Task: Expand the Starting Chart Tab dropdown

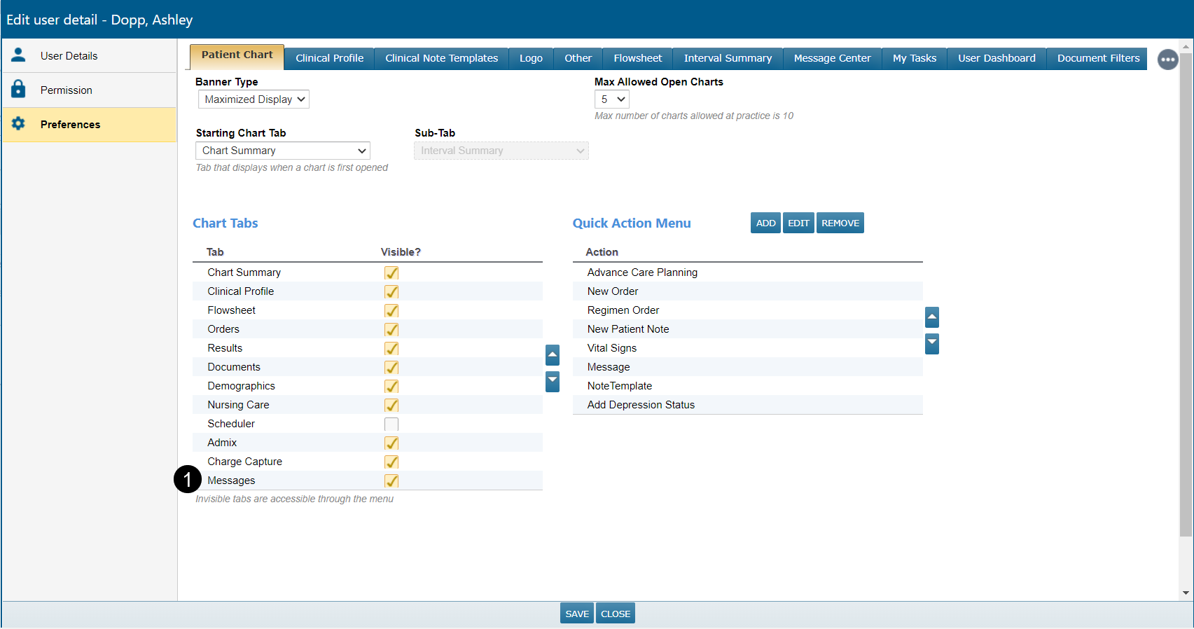Action: click(x=283, y=151)
